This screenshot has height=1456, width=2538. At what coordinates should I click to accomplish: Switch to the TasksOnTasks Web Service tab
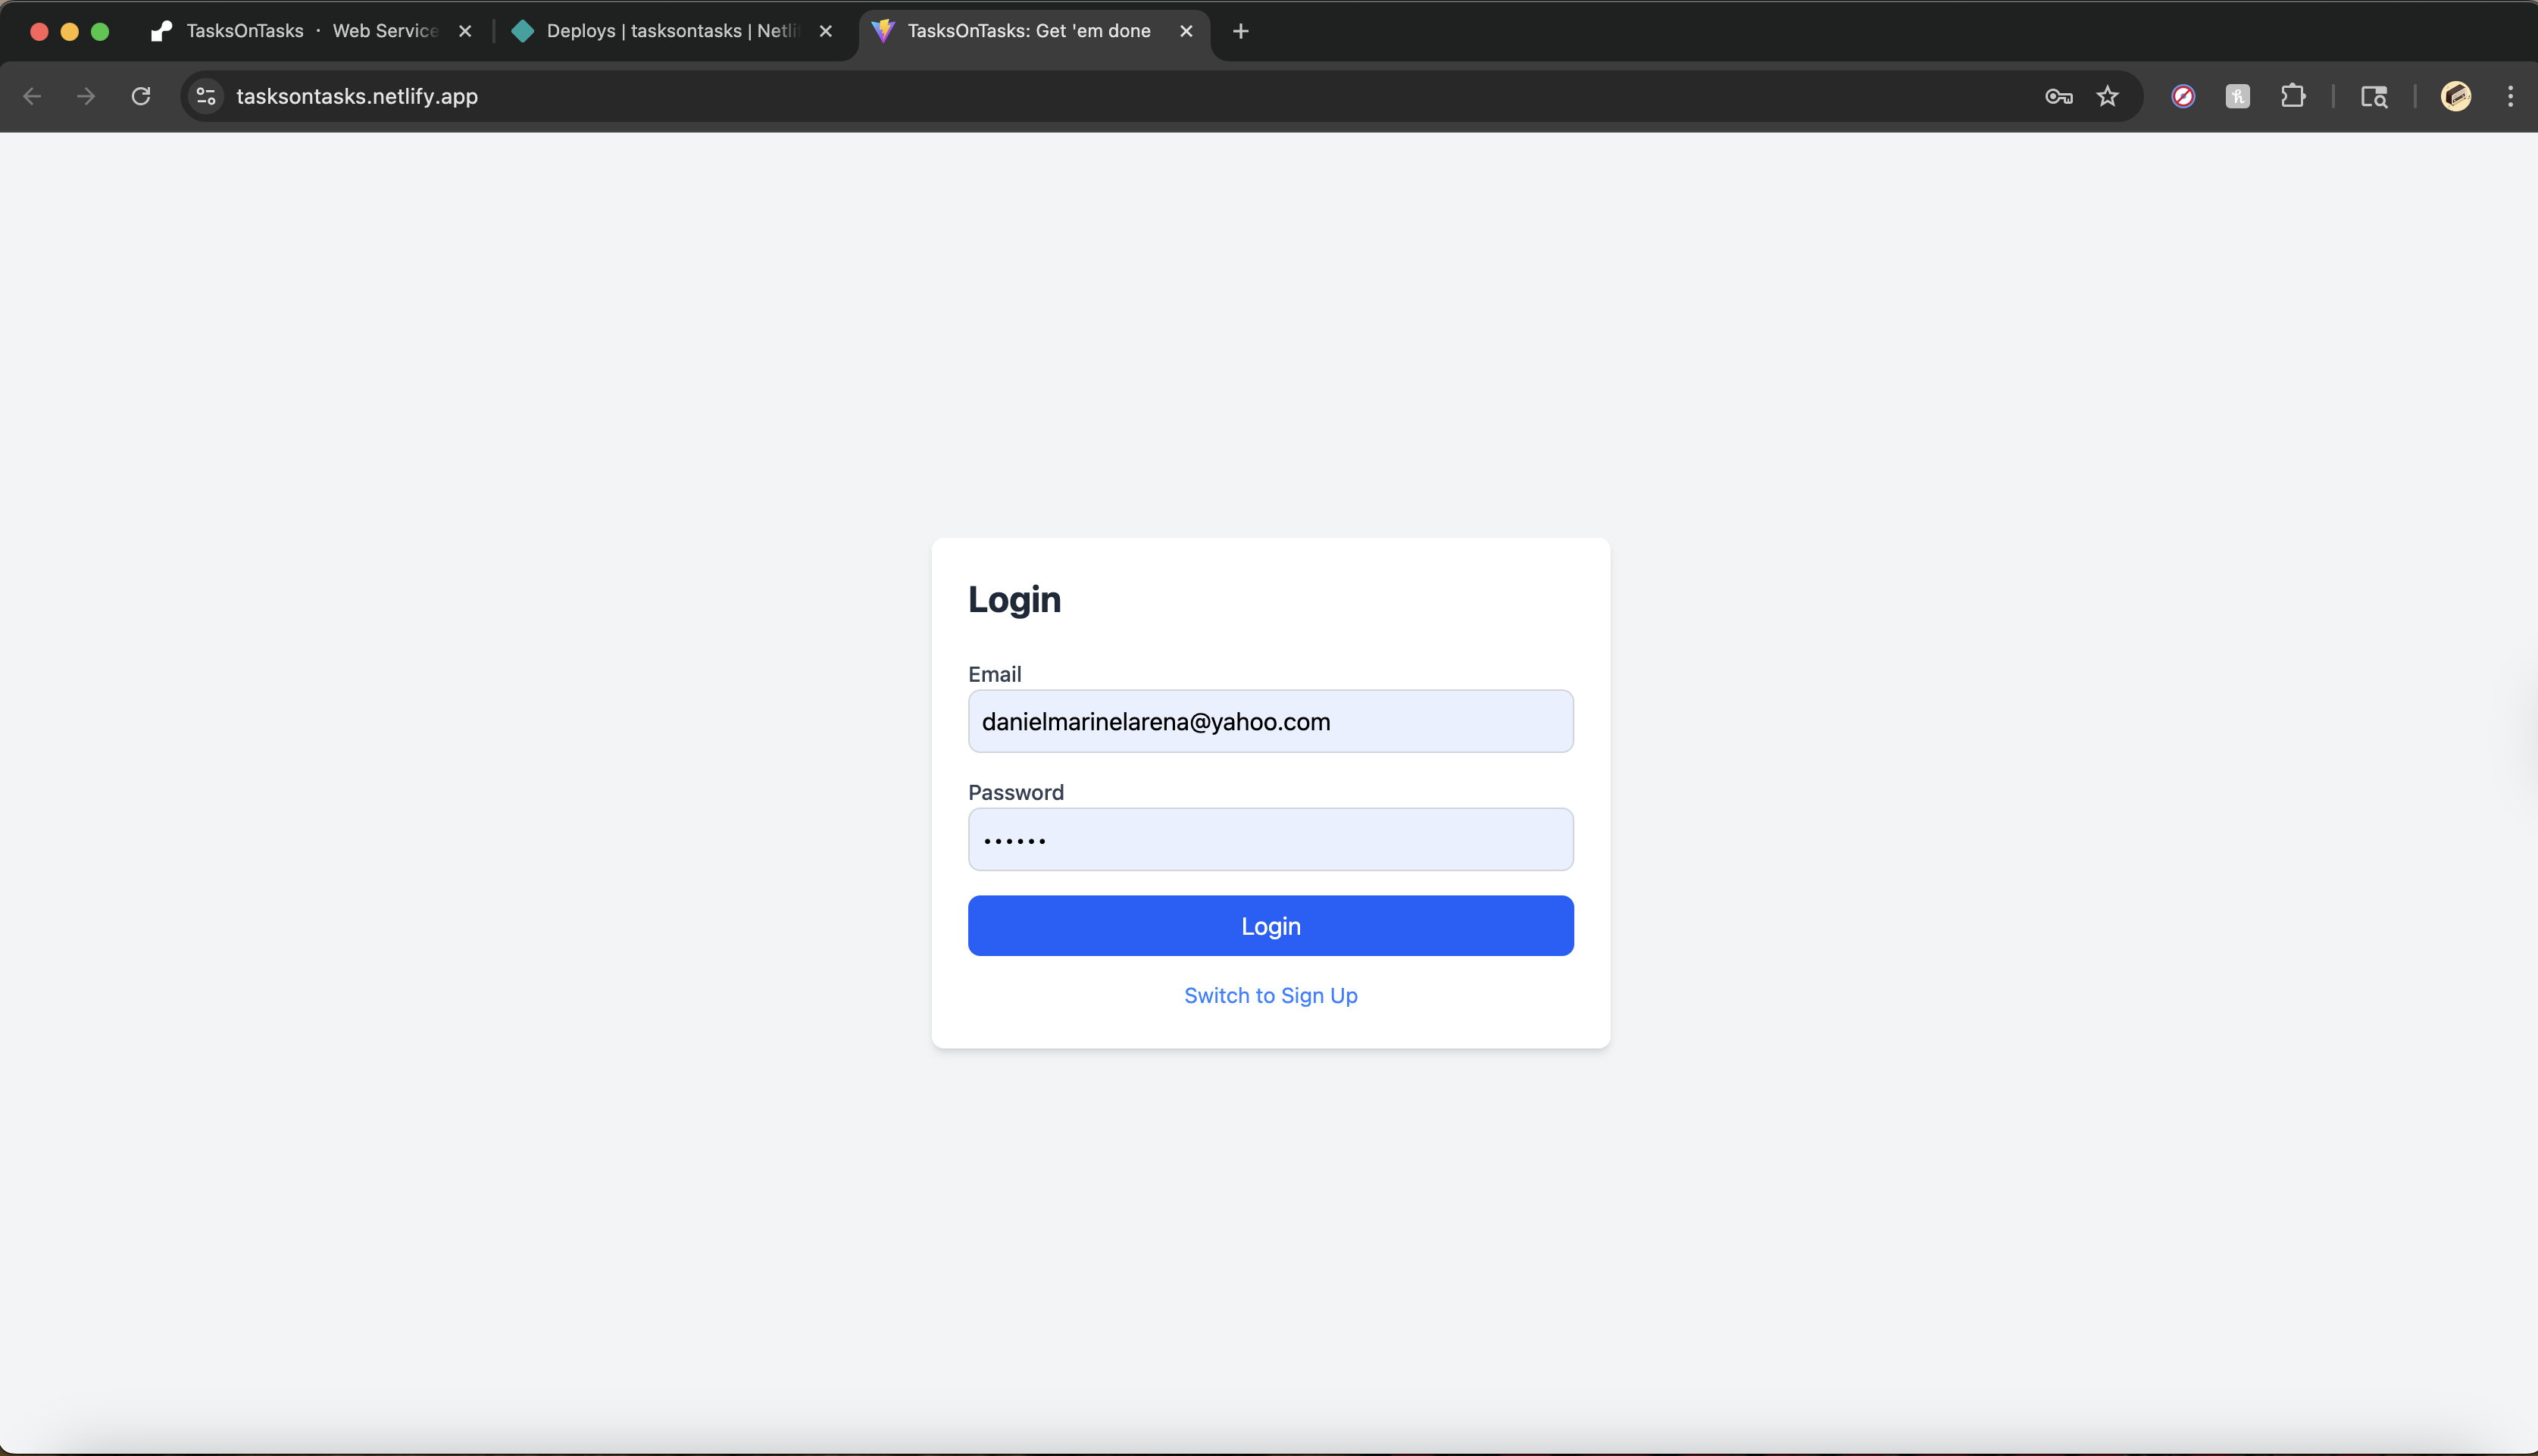[300, 31]
